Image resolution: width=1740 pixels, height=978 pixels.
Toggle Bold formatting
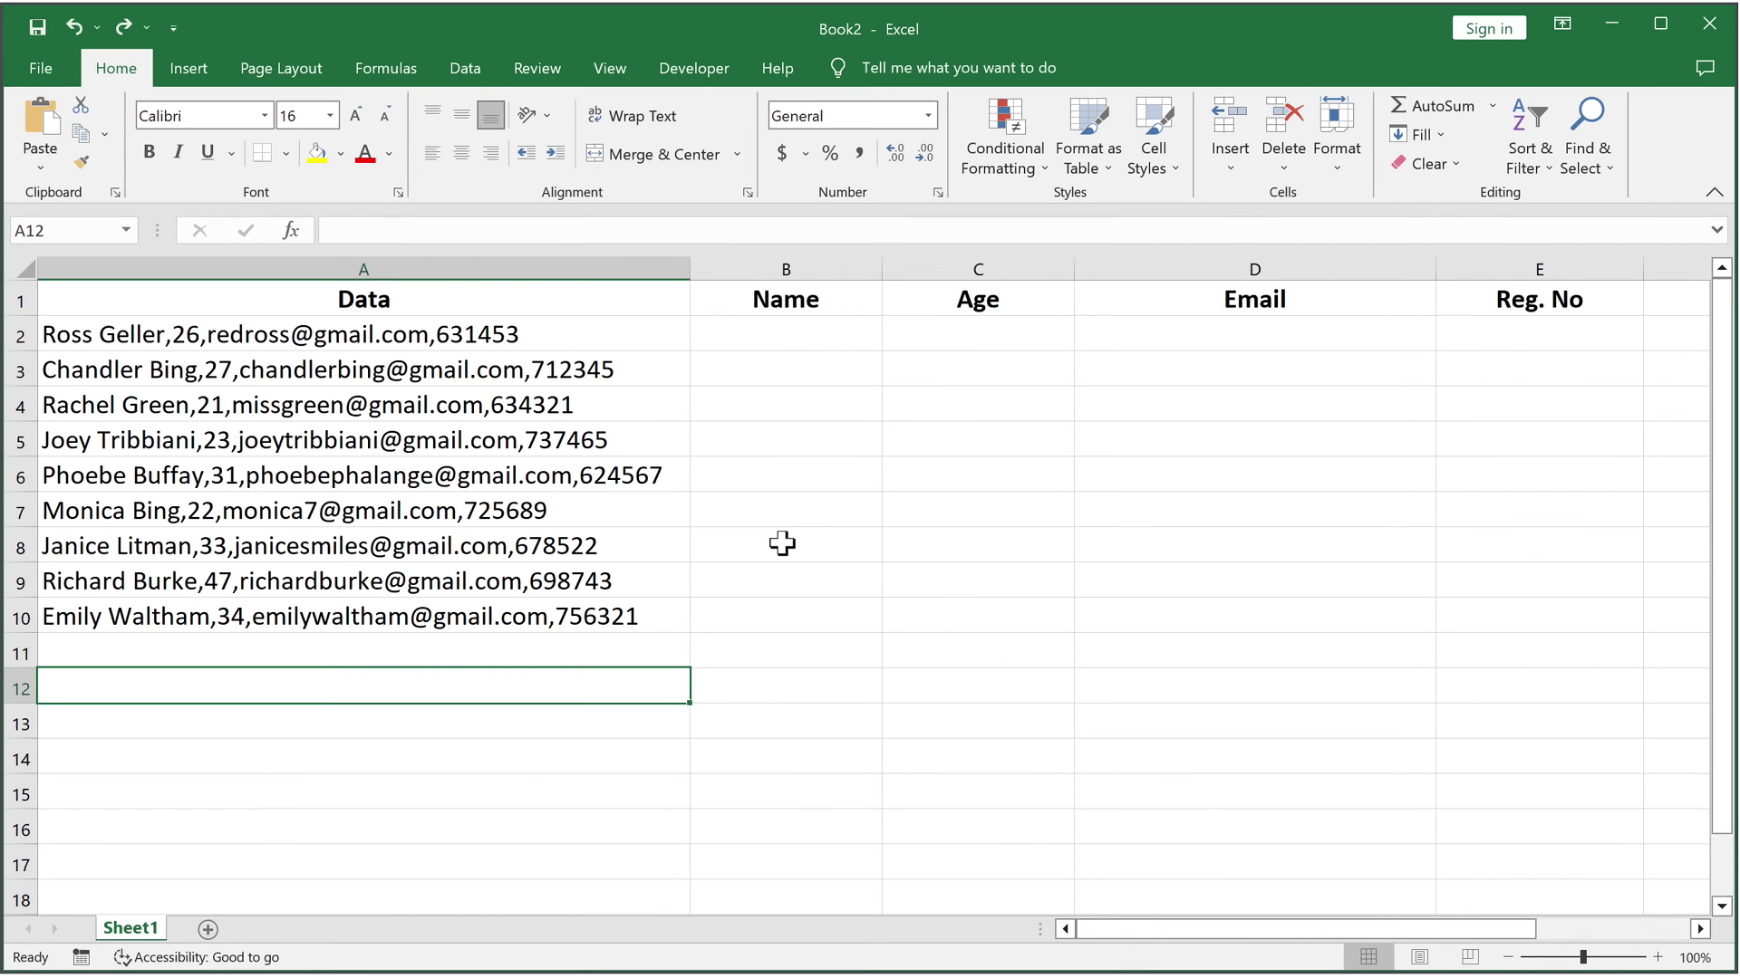click(149, 152)
